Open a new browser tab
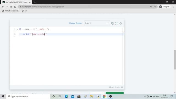 [35, 2]
